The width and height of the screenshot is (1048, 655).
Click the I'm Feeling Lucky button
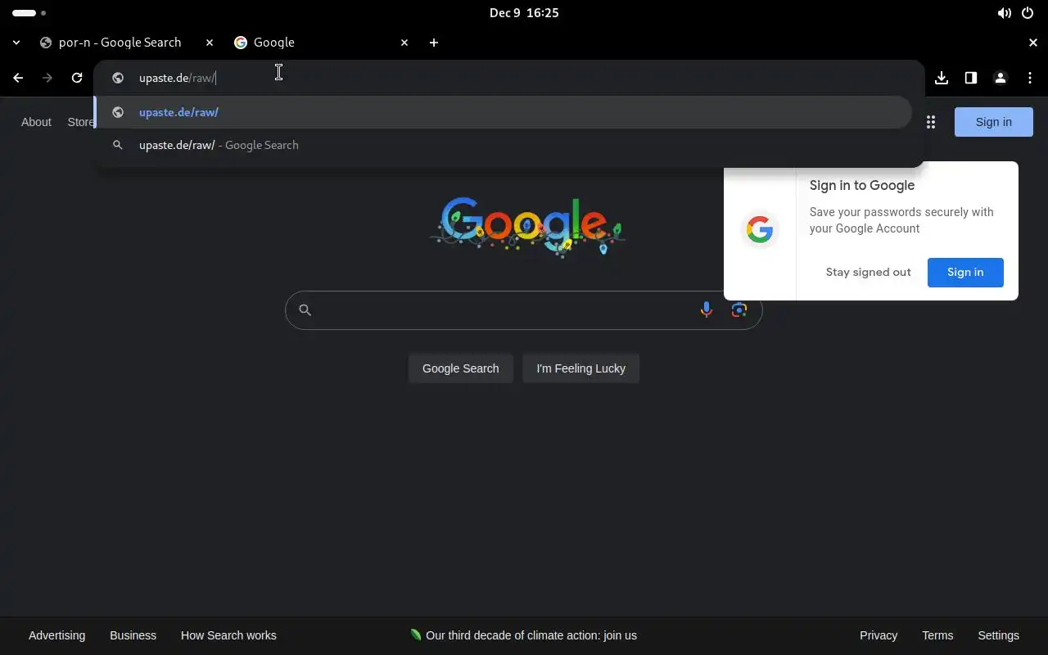pos(580,368)
